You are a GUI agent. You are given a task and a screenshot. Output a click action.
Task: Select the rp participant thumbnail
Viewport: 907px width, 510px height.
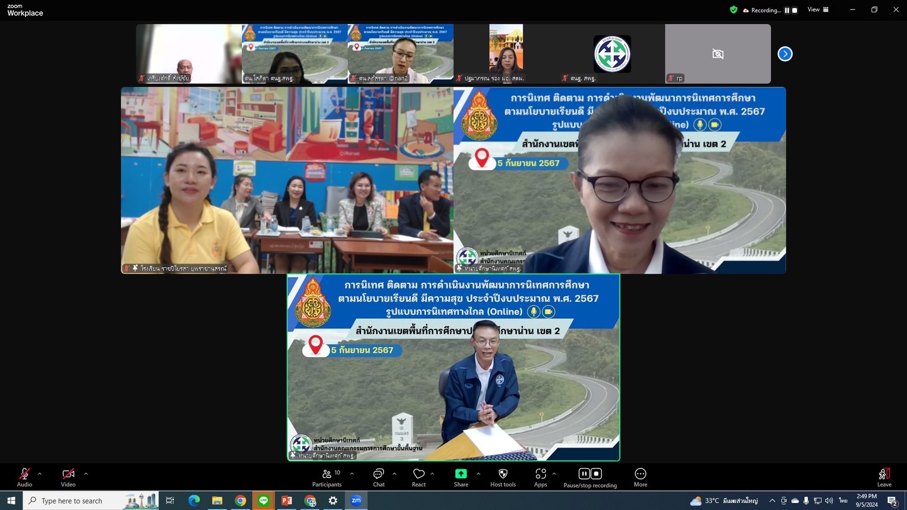718,54
